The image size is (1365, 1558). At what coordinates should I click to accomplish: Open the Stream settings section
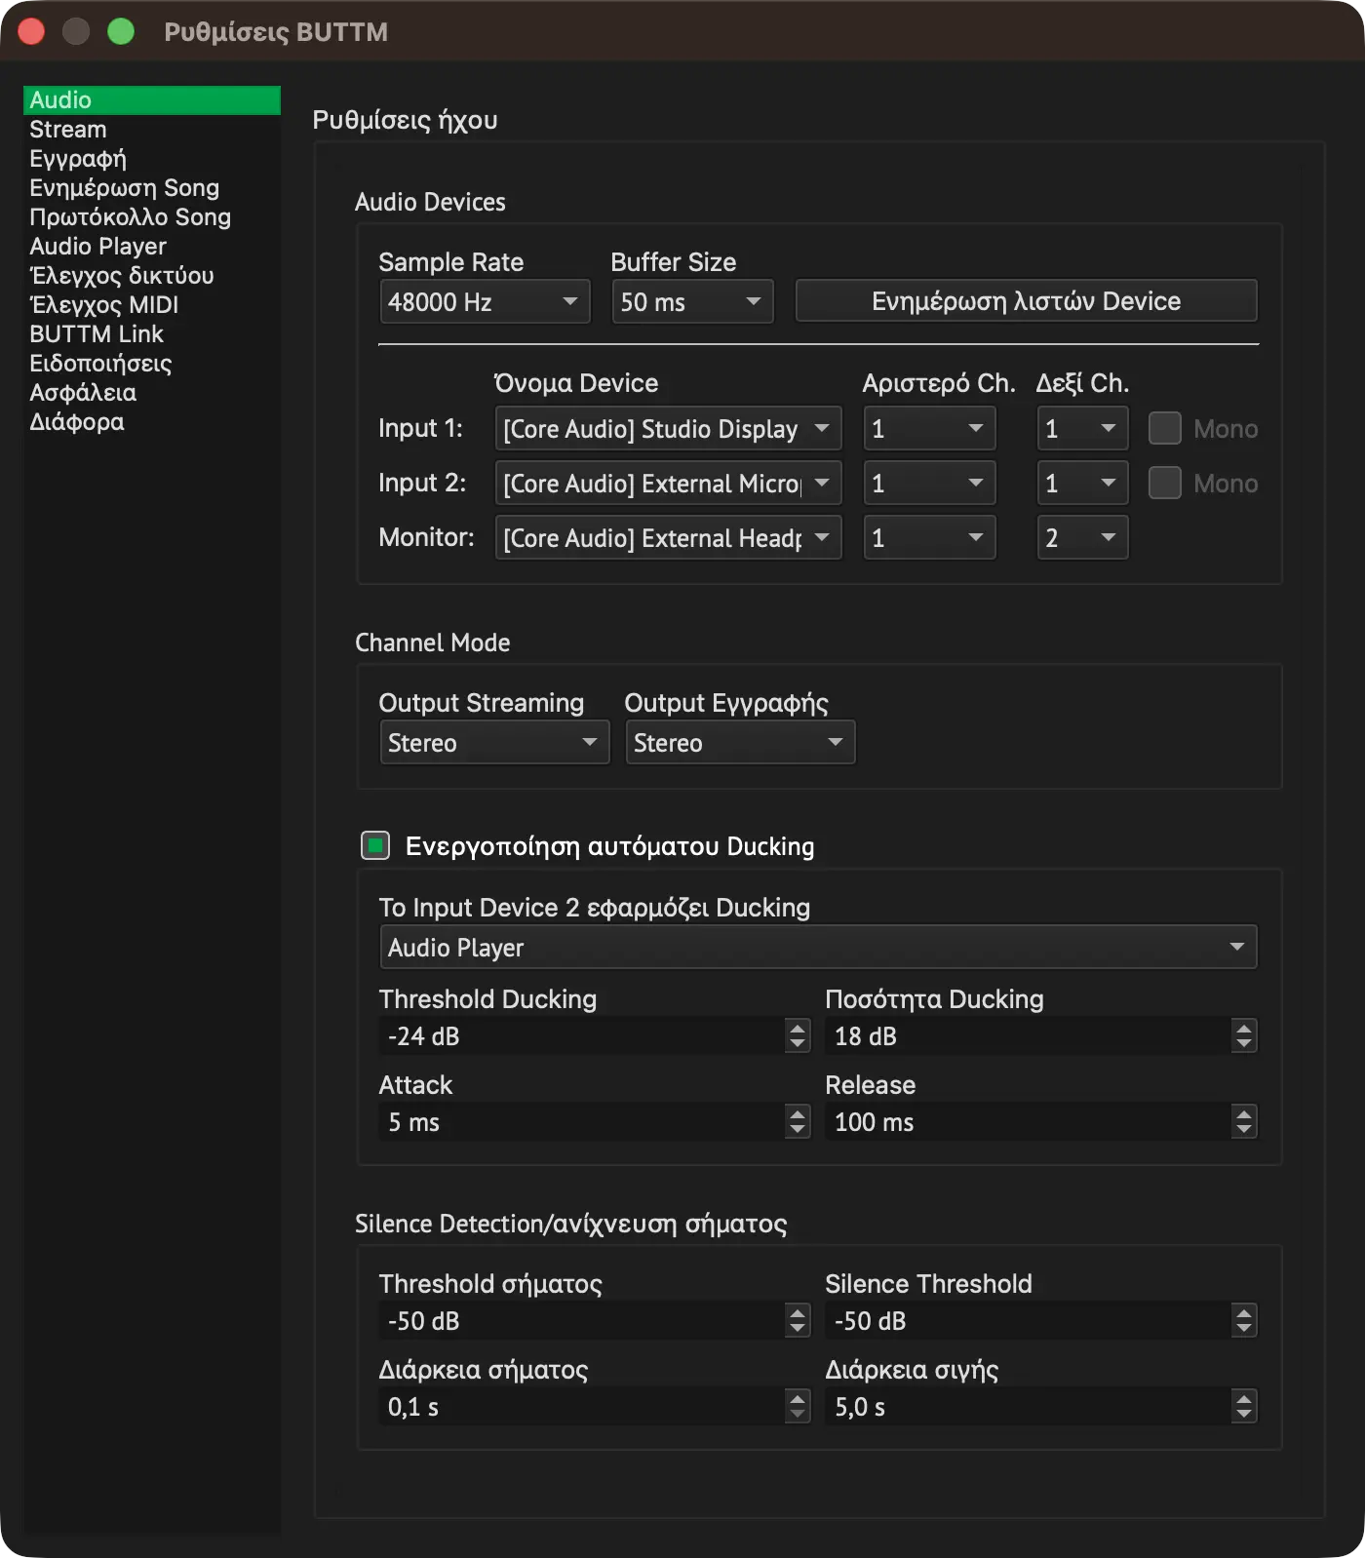pos(152,130)
